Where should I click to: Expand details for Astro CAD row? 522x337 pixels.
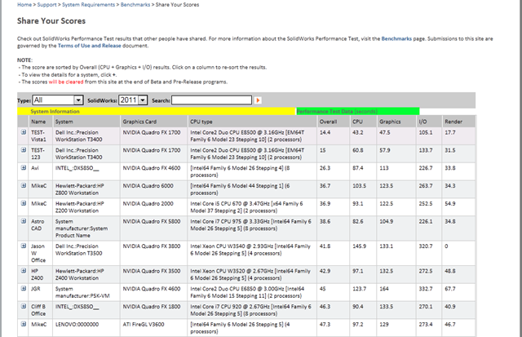(x=24, y=221)
